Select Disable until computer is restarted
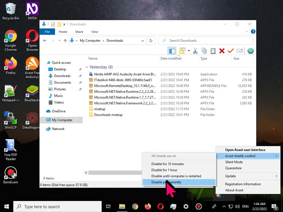The height and width of the screenshot is (212, 283). (x=179, y=176)
